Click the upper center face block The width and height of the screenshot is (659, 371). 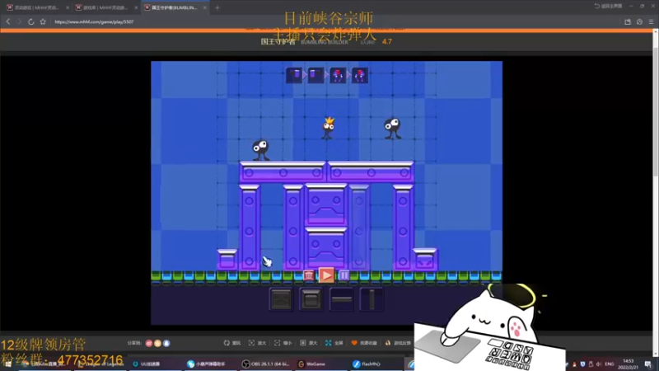326,204
